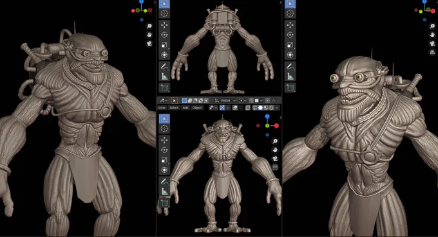This screenshot has width=438, height=237.
Task: Switch to Material Preview shading
Action: (x=266, y=107)
